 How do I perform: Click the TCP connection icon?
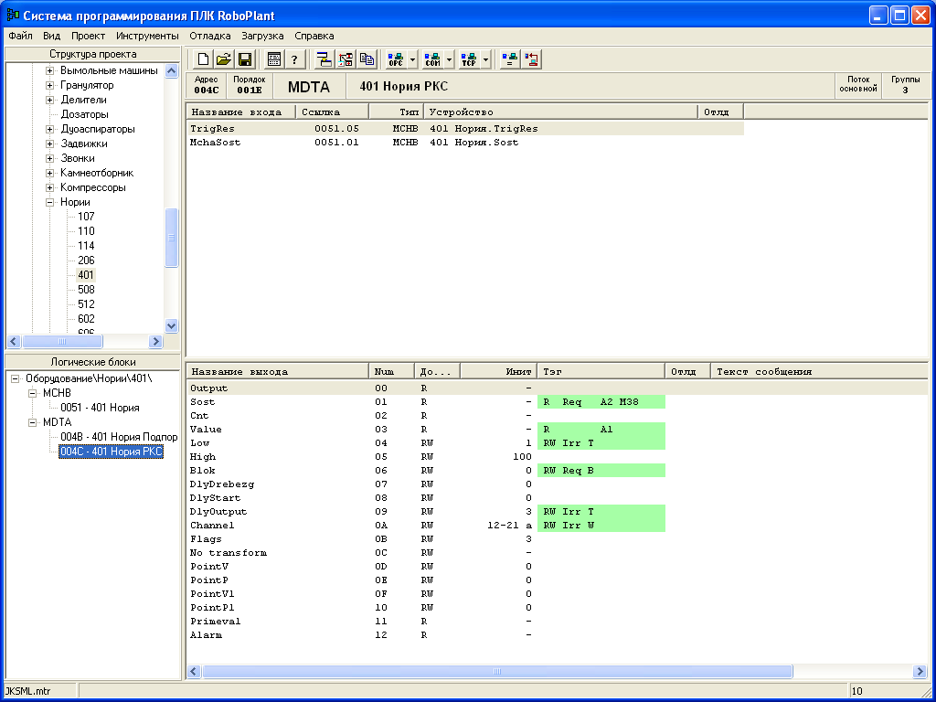pyautogui.click(x=470, y=59)
